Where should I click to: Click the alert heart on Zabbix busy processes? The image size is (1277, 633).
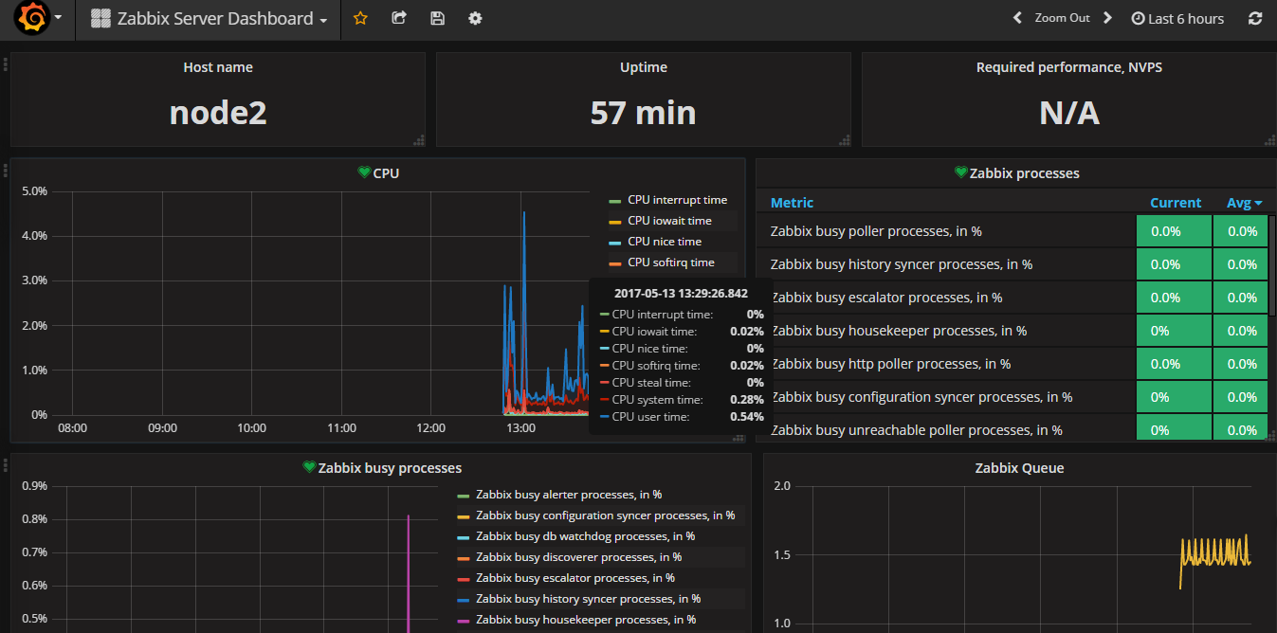click(x=309, y=467)
